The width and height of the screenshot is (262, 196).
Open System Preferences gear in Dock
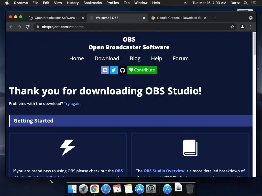point(151,189)
